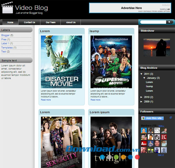Expand the 2010 archive year
This screenshot has width=175, height=168.
tap(141, 97)
